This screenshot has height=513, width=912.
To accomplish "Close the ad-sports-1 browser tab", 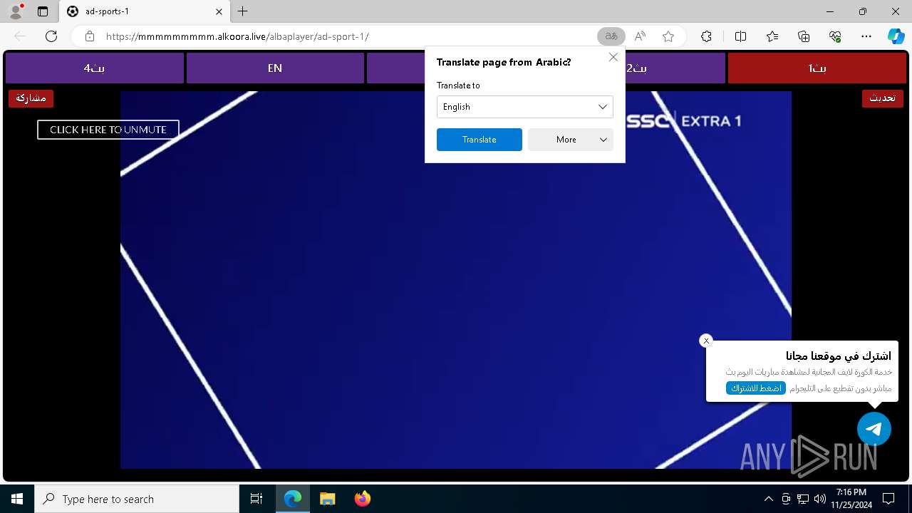I will 219,11.
